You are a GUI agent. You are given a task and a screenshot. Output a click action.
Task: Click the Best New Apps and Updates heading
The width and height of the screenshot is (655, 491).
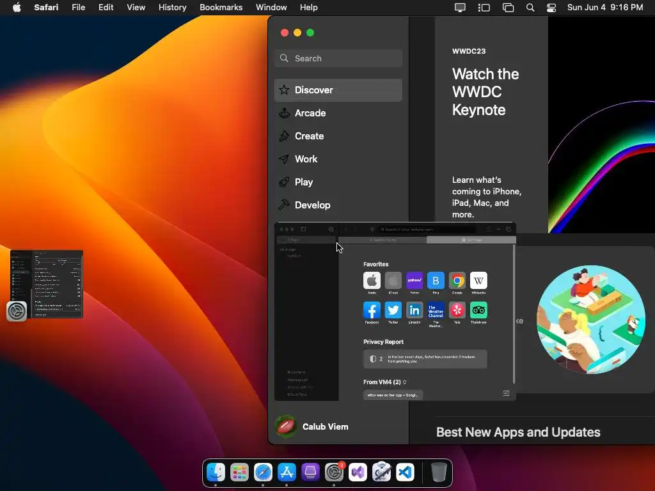(x=518, y=432)
